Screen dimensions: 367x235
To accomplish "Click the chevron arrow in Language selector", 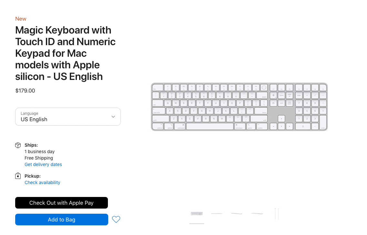I will pyautogui.click(x=113, y=117).
